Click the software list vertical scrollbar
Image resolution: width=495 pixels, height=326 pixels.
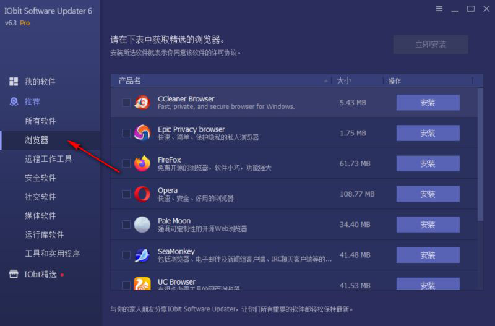pyautogui.click(x=480, y=155)
